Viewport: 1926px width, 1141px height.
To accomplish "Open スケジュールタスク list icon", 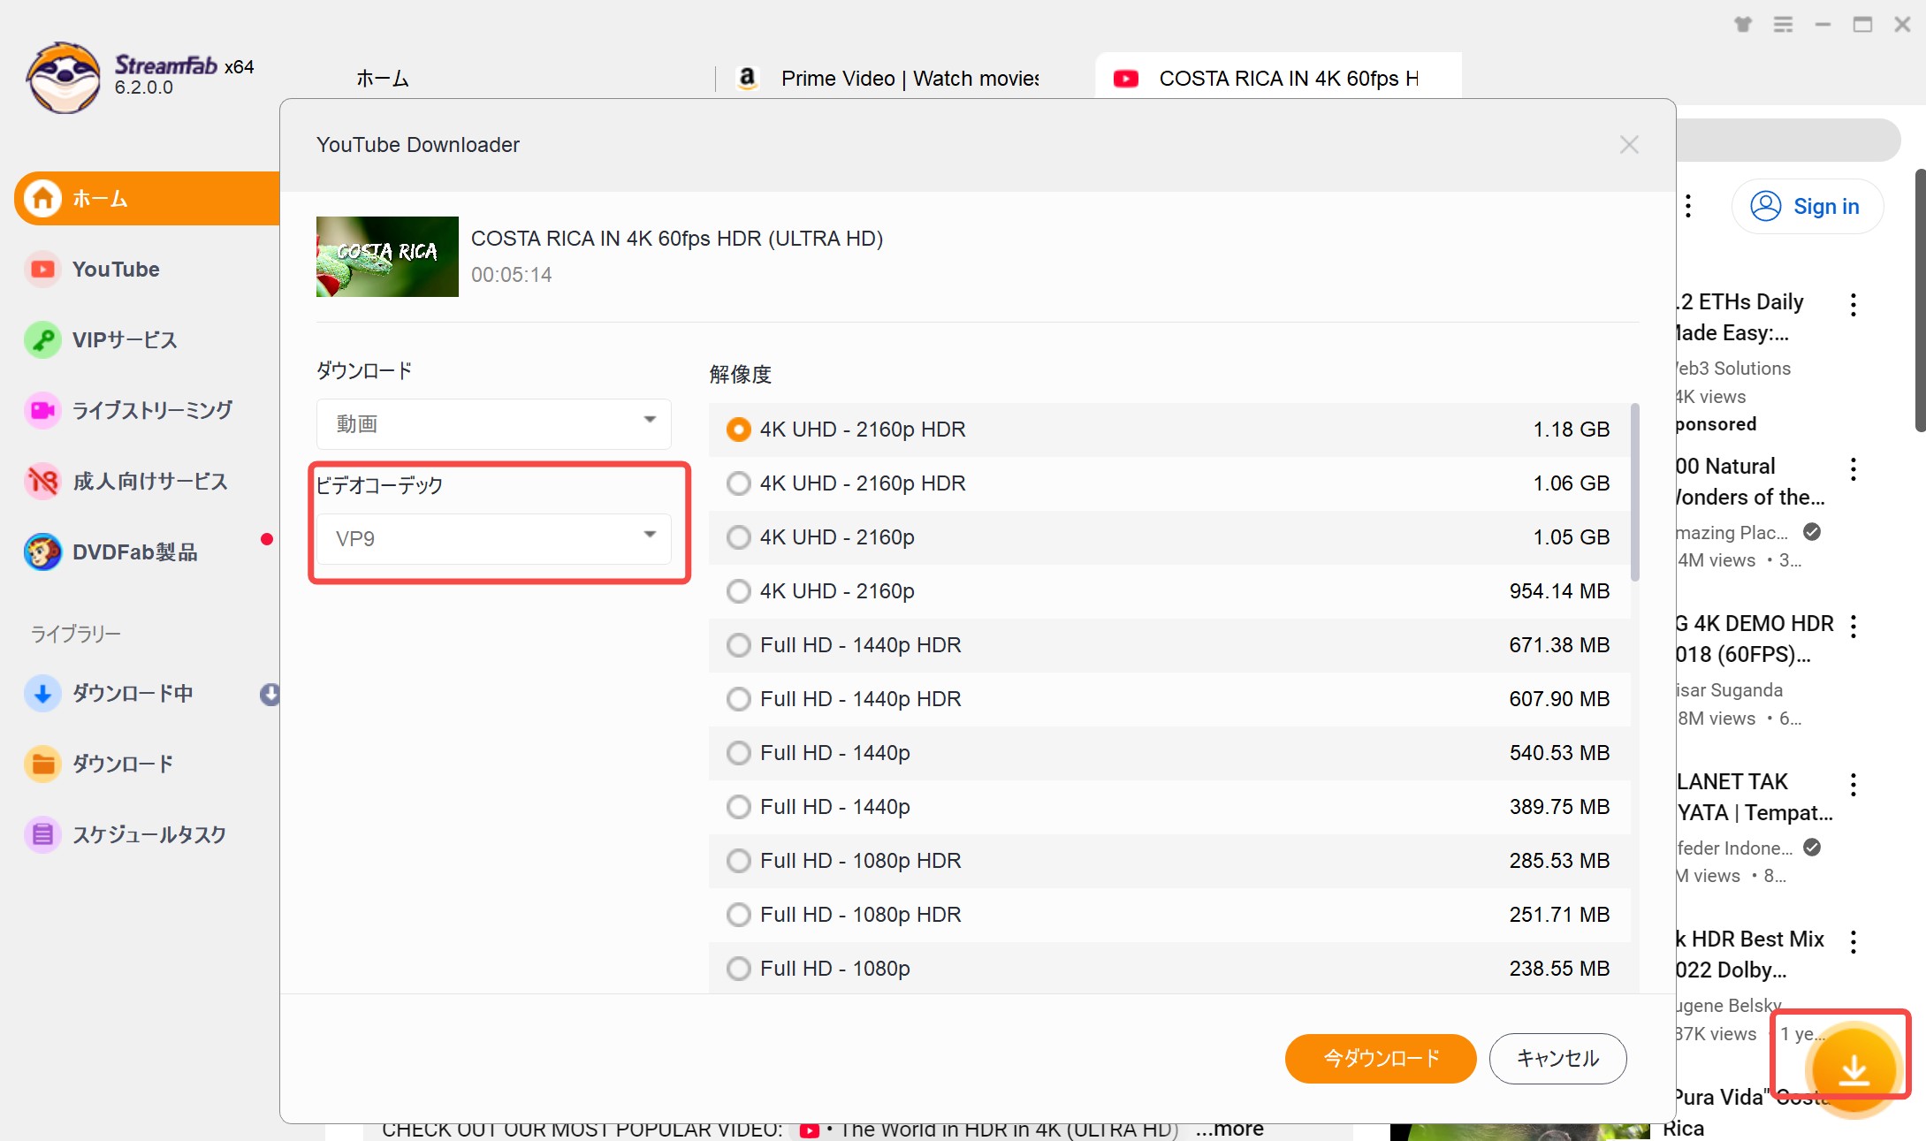I will (x=42, y=835).
